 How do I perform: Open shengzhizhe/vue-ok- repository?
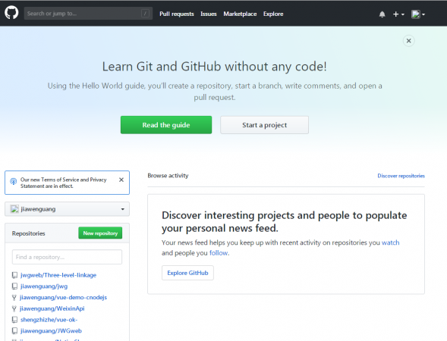pos(49,320)
